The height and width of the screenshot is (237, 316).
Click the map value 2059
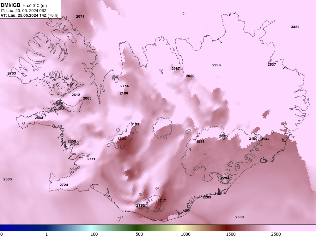(71, 141)
